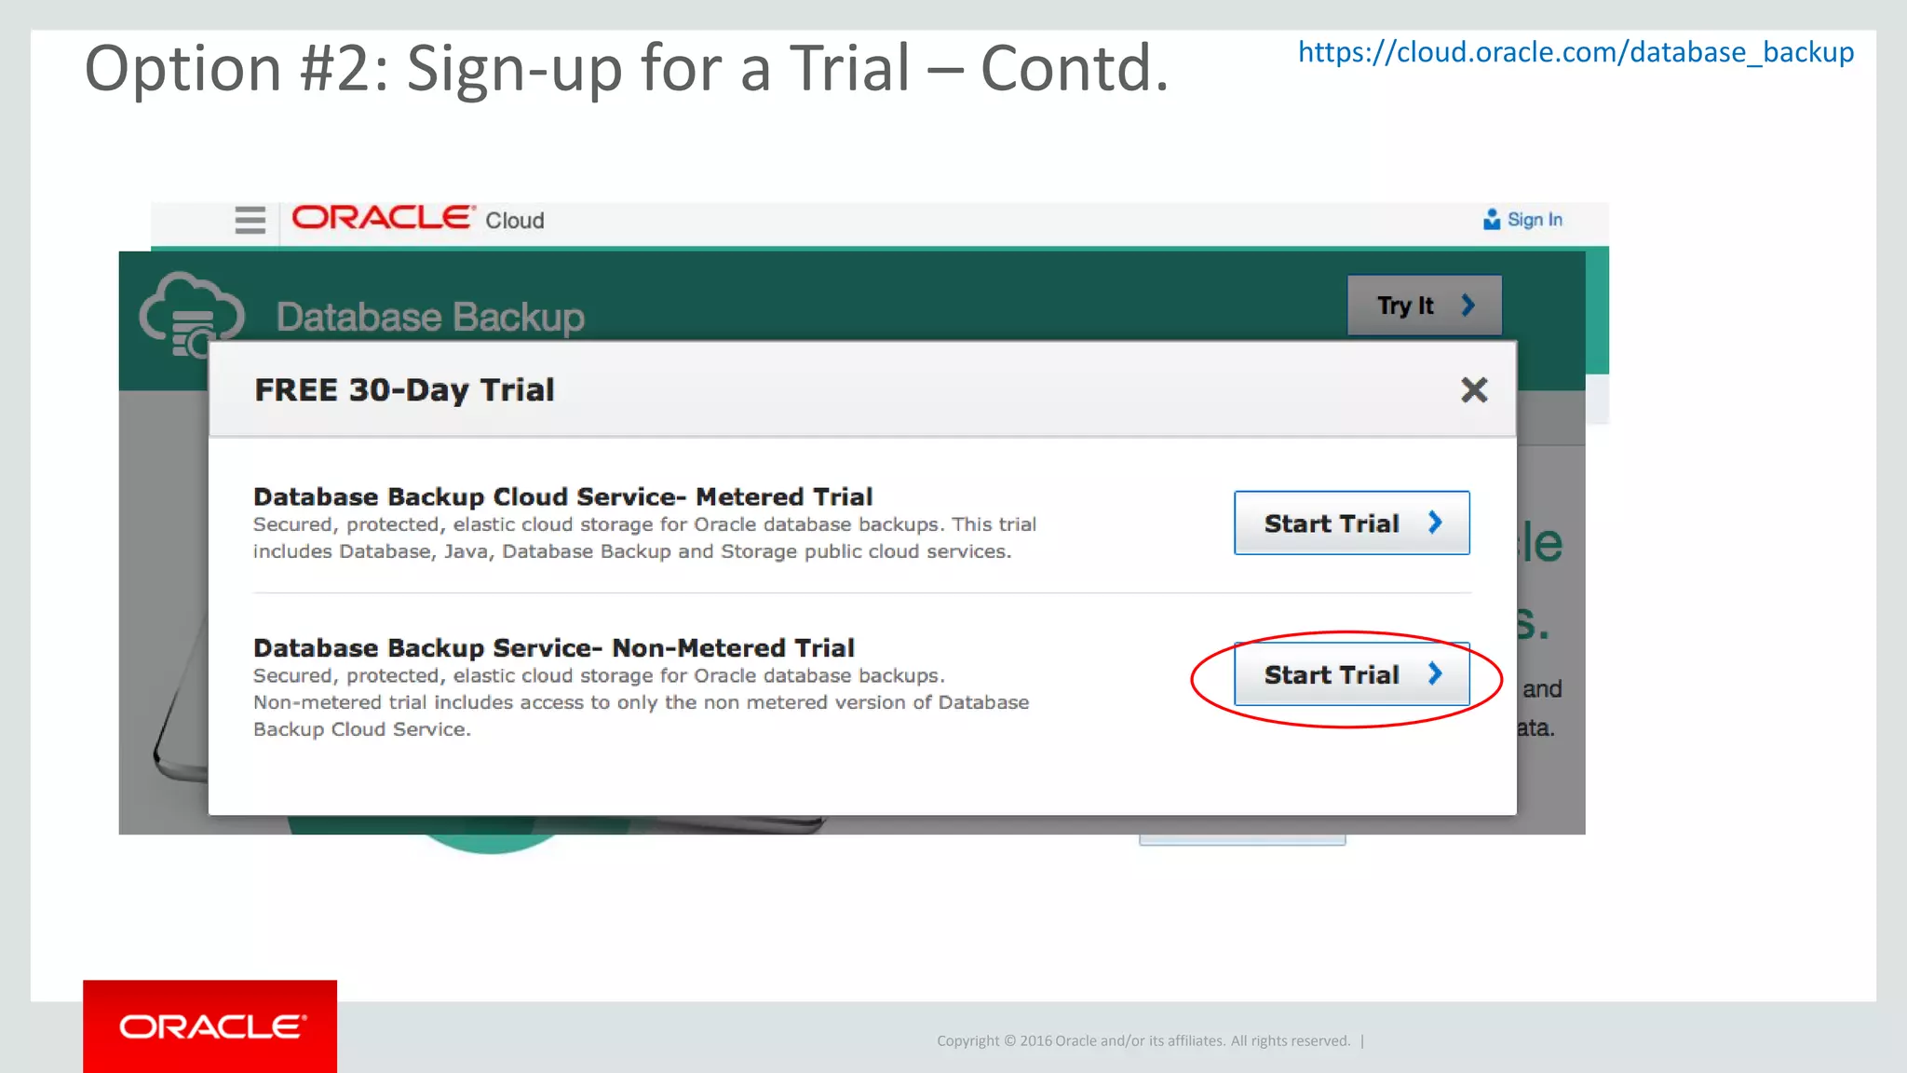Viewport: 1907px width, 1073px height.
Task: Click the Sign In user icon
Action: 1492,219
